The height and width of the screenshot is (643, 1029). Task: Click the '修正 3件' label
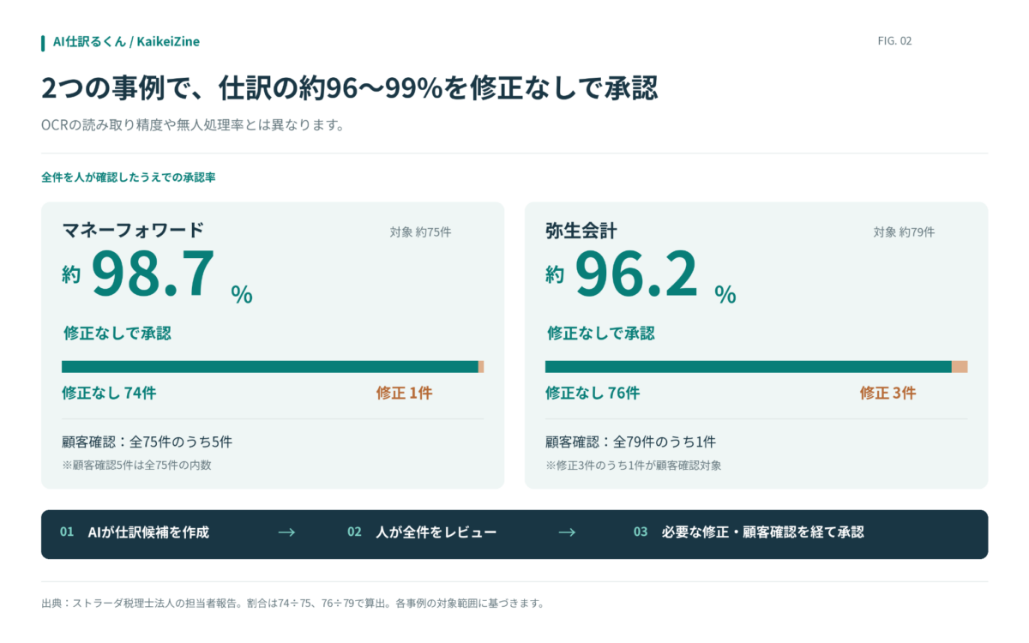click(x=888, y=393)
